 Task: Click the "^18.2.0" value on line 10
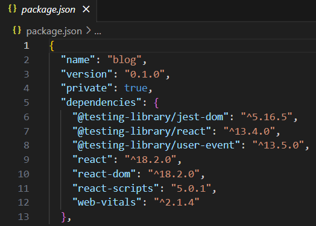click(174, 174)
